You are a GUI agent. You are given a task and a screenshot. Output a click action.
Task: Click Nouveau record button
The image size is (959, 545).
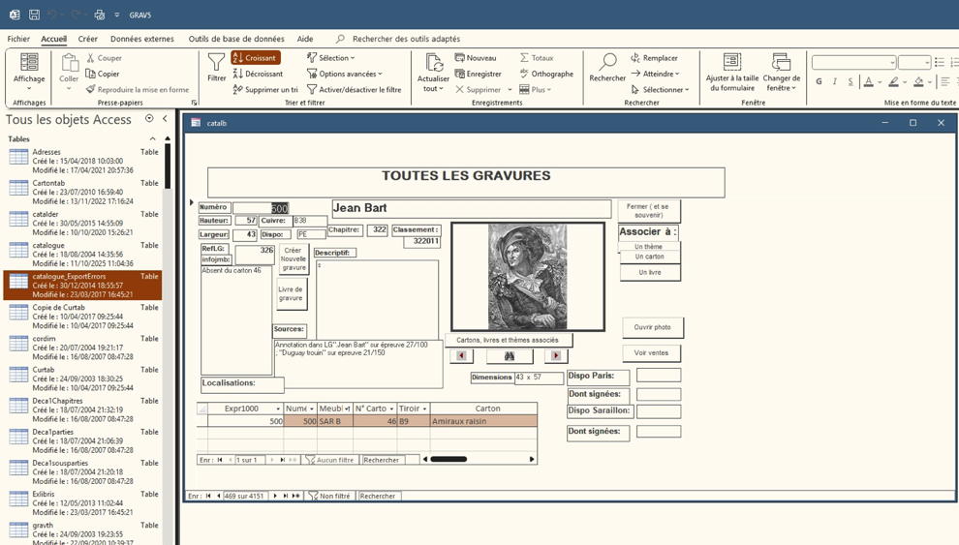[x=476, y=58]
